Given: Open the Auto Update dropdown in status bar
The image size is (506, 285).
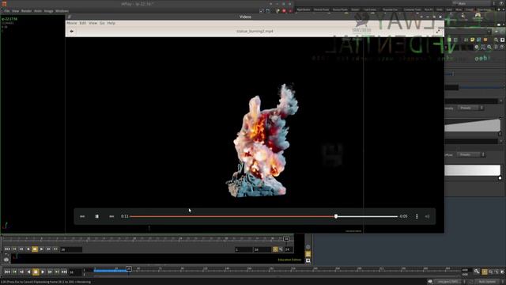Looking at the screenshot, I should point(489,282).
